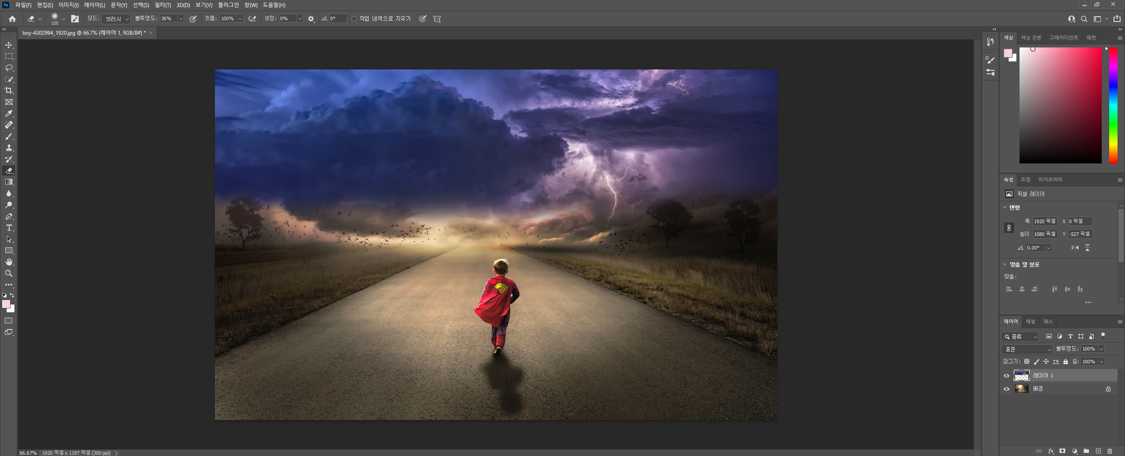Select the Gradient tool
The width and height of the screenshot is (1125, 456).
(x=9, y=182)
